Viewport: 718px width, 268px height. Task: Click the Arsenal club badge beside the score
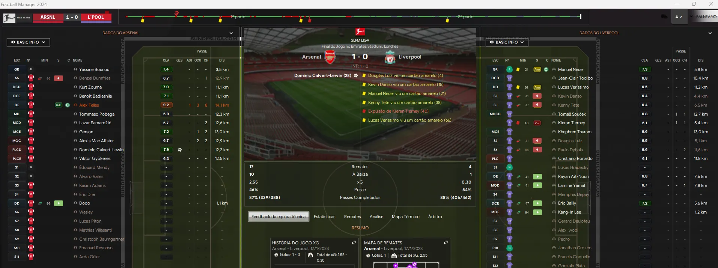330,57
